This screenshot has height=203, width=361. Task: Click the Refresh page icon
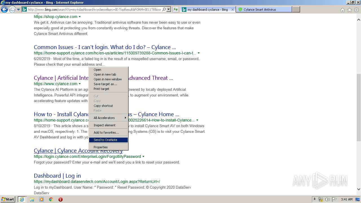(175, 10)
